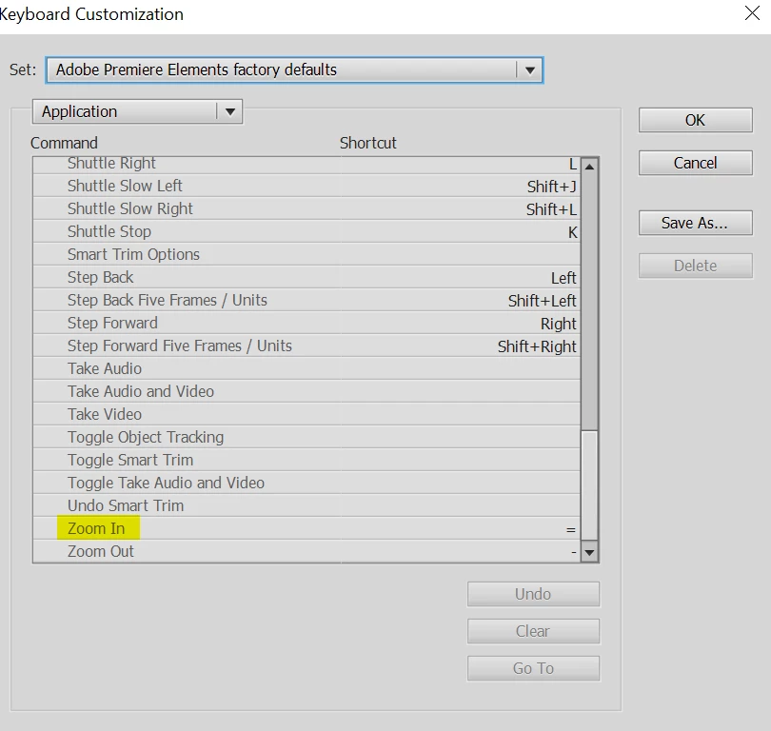This screenshot has height=731, width=771.
Task: Select the Shuttle Stop command
Action: (306, 231)
